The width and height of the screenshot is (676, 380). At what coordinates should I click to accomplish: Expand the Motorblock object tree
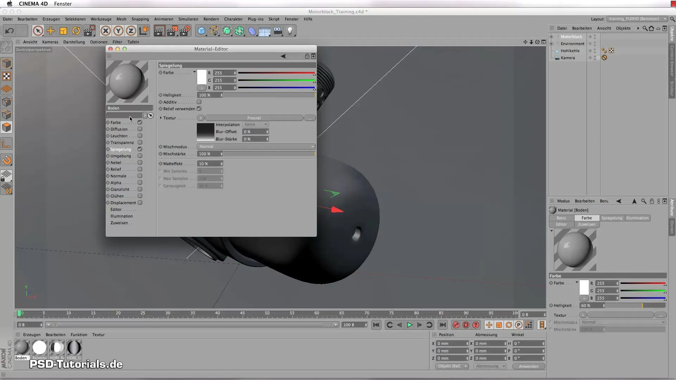551,37
